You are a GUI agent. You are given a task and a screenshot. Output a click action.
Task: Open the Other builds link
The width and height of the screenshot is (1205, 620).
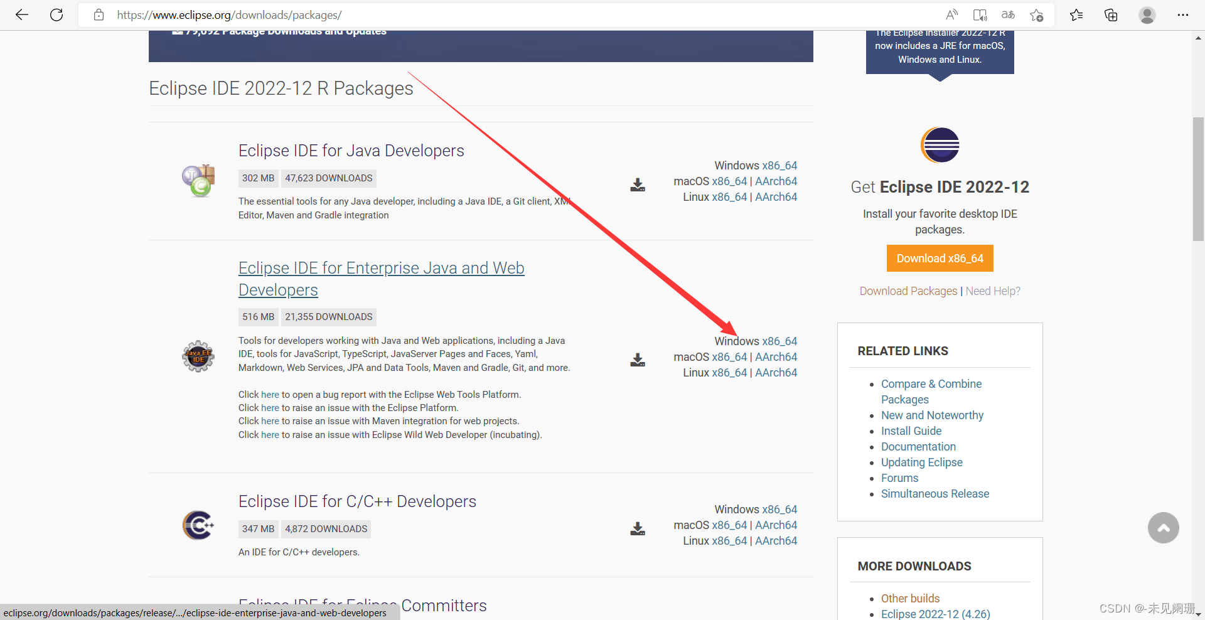point(910,599)
